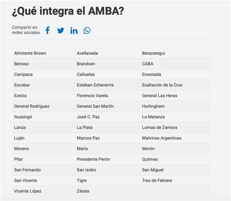
Task: Share through the WhatsApp icon
Action: click(87, 30)
